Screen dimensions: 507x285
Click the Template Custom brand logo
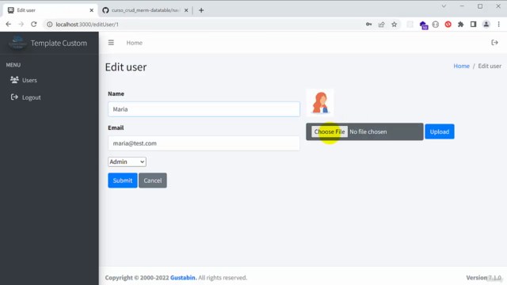(17, 43)
